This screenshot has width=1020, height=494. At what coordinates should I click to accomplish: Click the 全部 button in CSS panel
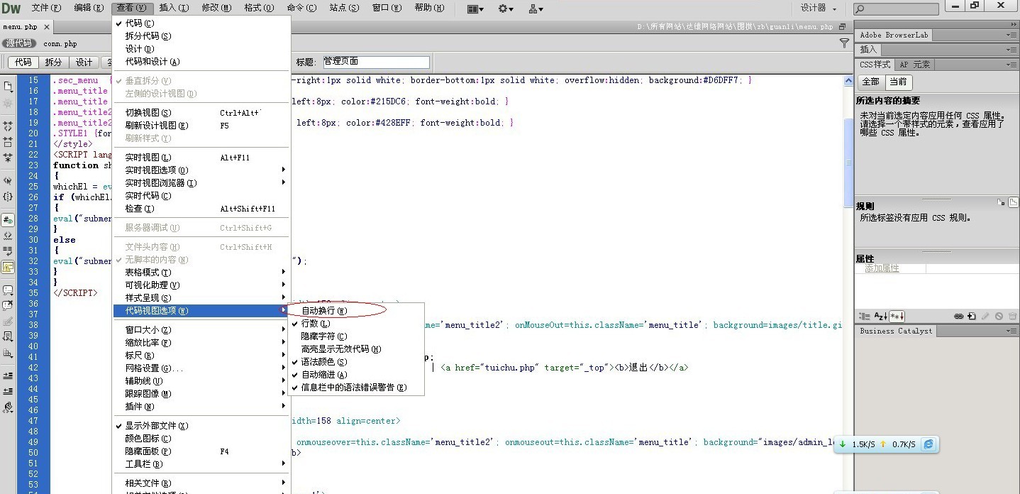pyautogui.click(x=870, y=82)
